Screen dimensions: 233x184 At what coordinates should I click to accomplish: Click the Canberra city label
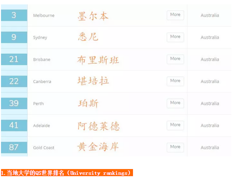(42, 82)
